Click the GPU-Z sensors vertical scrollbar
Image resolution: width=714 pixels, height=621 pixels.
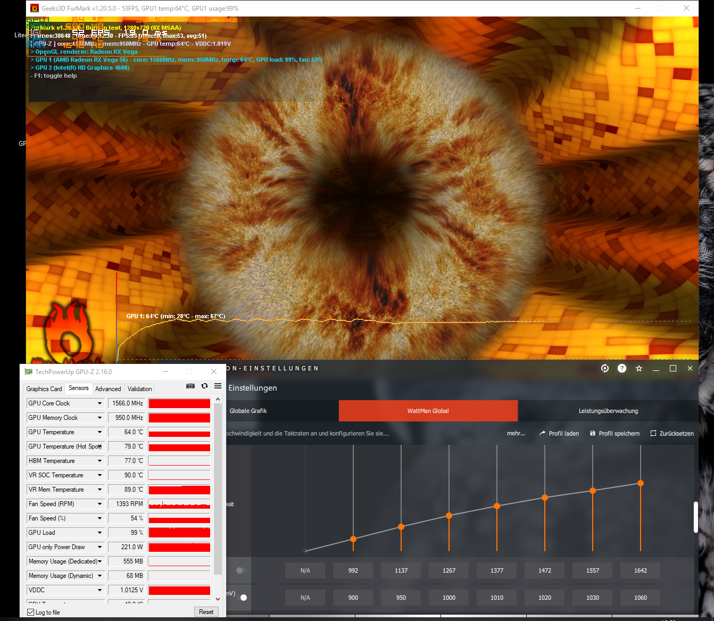218,489
